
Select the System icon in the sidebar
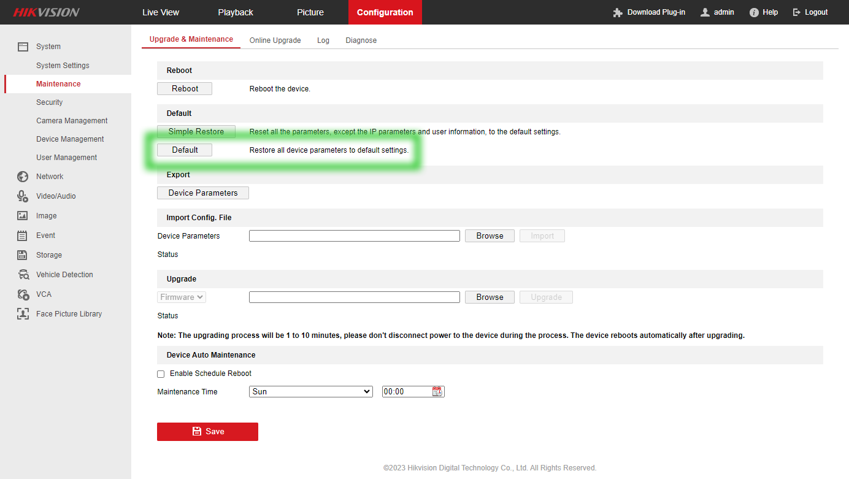(23, 47)
